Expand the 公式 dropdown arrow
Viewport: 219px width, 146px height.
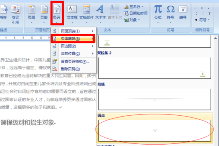click(x=158, y=22)
